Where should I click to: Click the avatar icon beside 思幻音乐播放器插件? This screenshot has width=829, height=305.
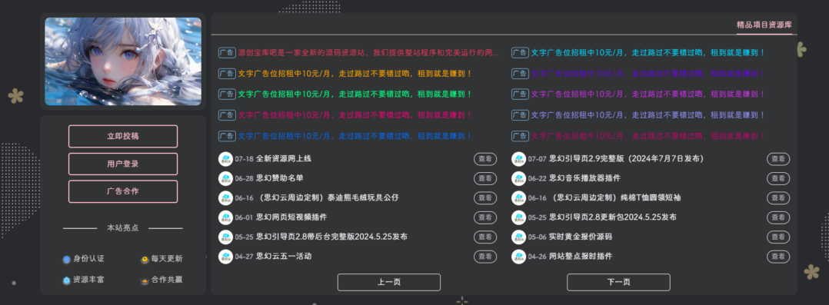[518, 179]
